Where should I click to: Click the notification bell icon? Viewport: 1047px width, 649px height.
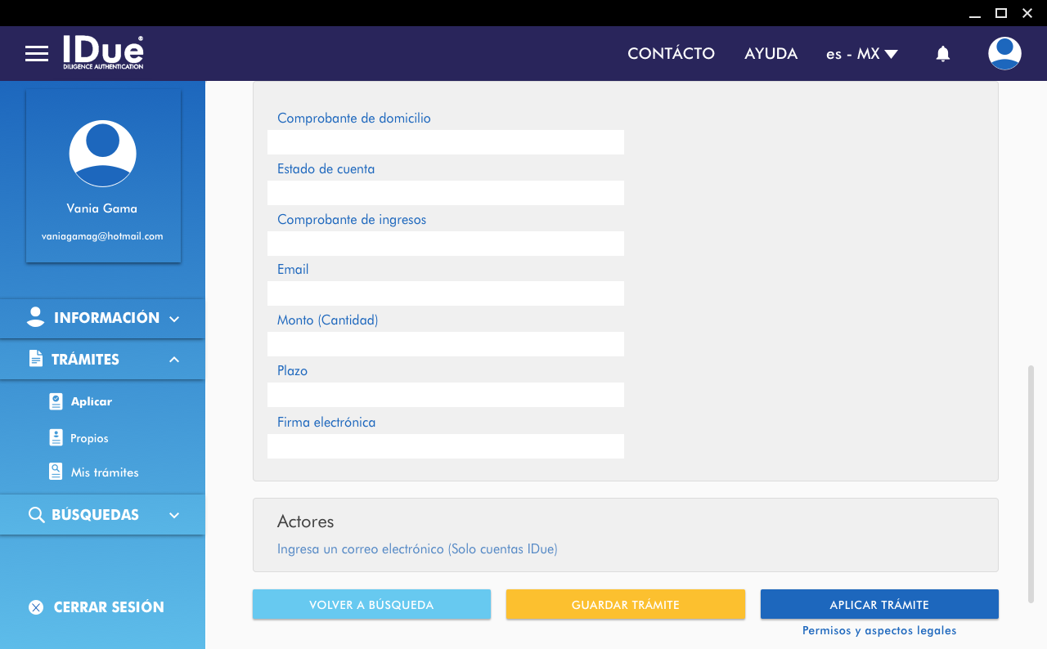943,54
